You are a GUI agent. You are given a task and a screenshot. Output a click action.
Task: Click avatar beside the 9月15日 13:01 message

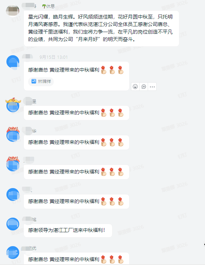click(13, 62)
